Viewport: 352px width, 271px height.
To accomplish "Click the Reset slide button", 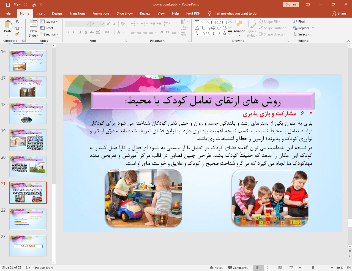I will [47, 28].
